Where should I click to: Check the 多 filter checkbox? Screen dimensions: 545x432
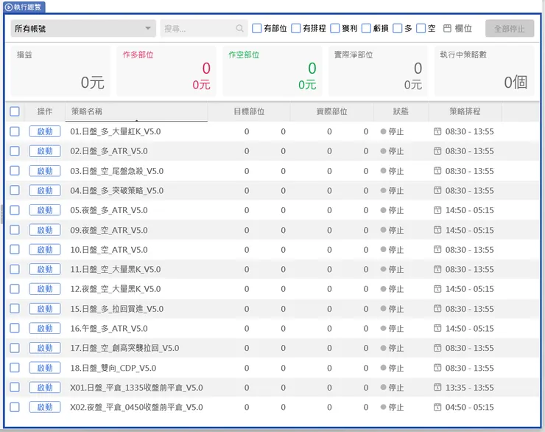tap(397, 28)
